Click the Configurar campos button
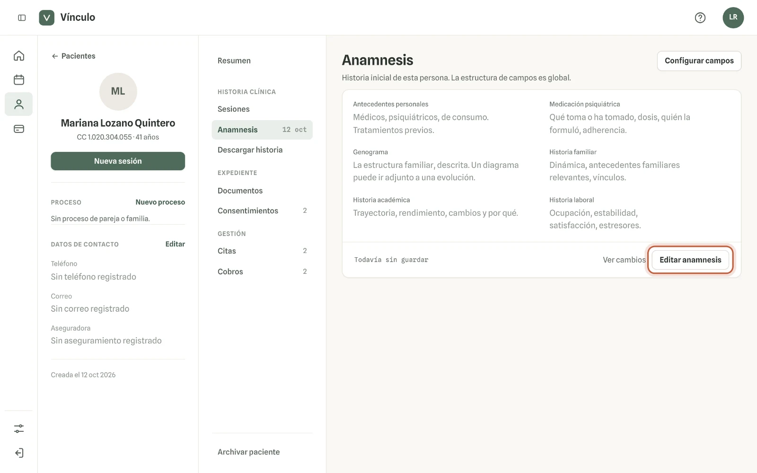The height and width of the screenshot is (473, 757). [x=699, y=61]
